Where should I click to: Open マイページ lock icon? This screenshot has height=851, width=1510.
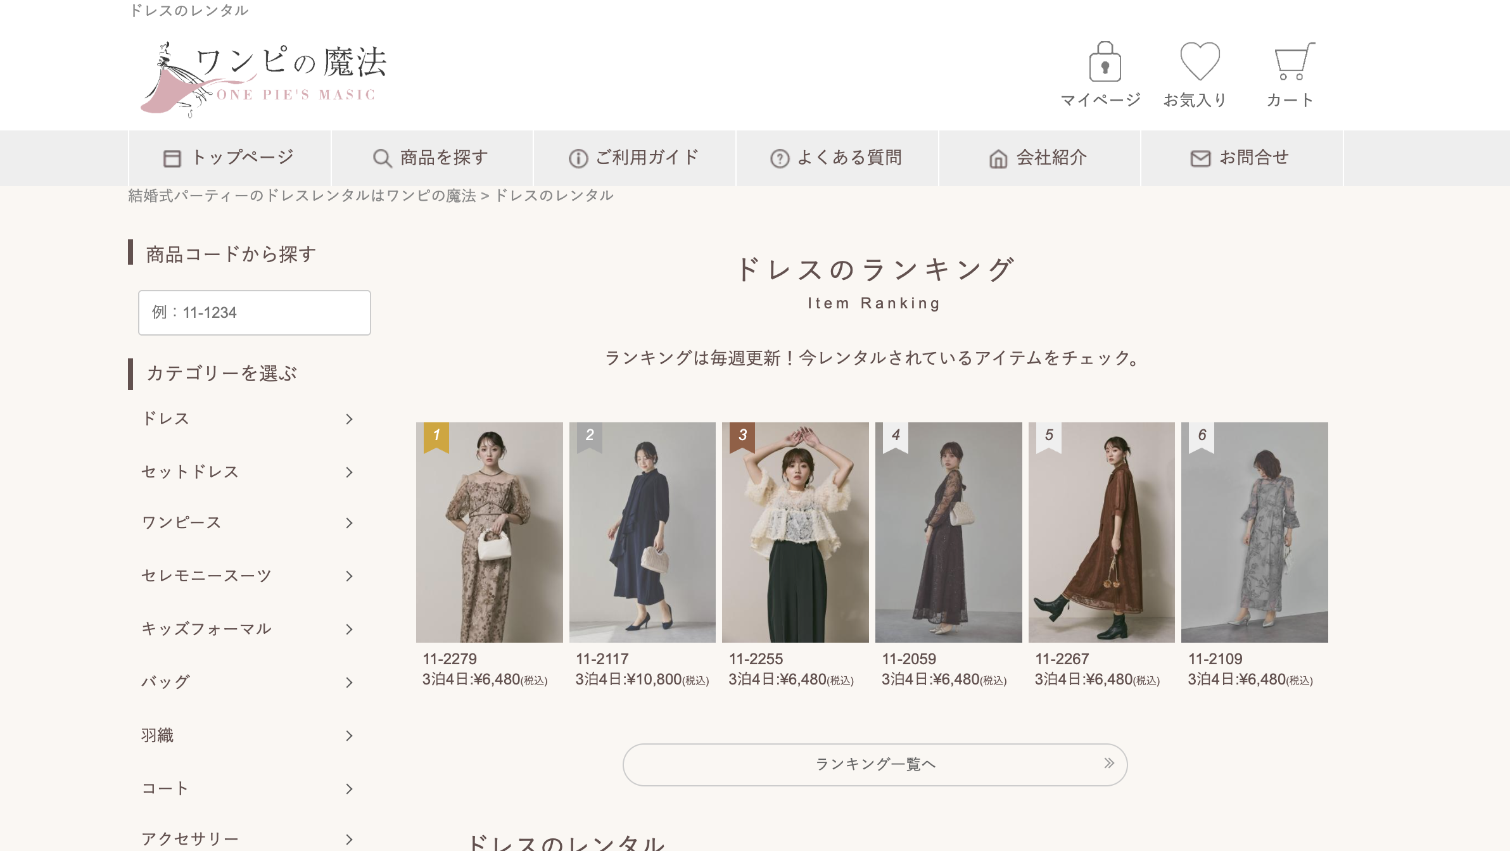click(x=1105, y=62)
